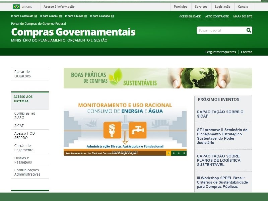Jump via Ir para o conteúdo
Image resolution: width=268 pixels, height=201 pixels.
(24, 16)
